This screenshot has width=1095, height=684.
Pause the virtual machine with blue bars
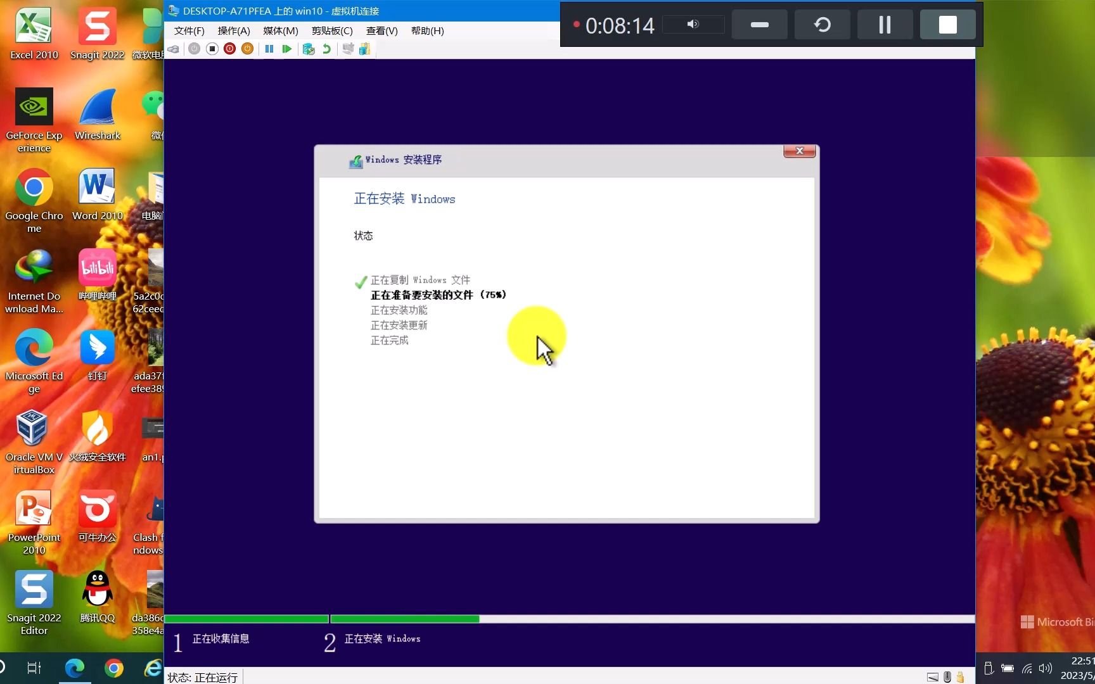[269, 49]
